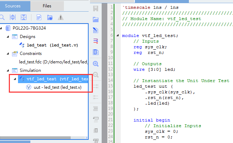Click the .sys_clk(sys_clk), port line
233x143 pixels.
[170, 92]
